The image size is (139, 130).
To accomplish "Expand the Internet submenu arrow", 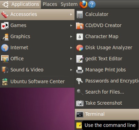I will (71, 47).
